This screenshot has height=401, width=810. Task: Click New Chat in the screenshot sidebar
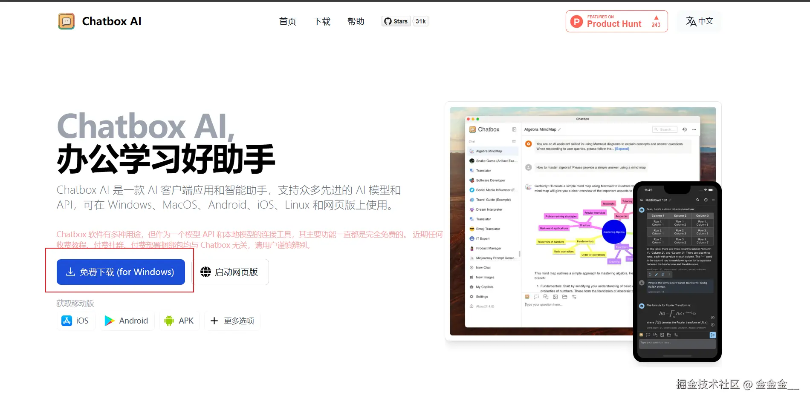[x=493, y=268]
